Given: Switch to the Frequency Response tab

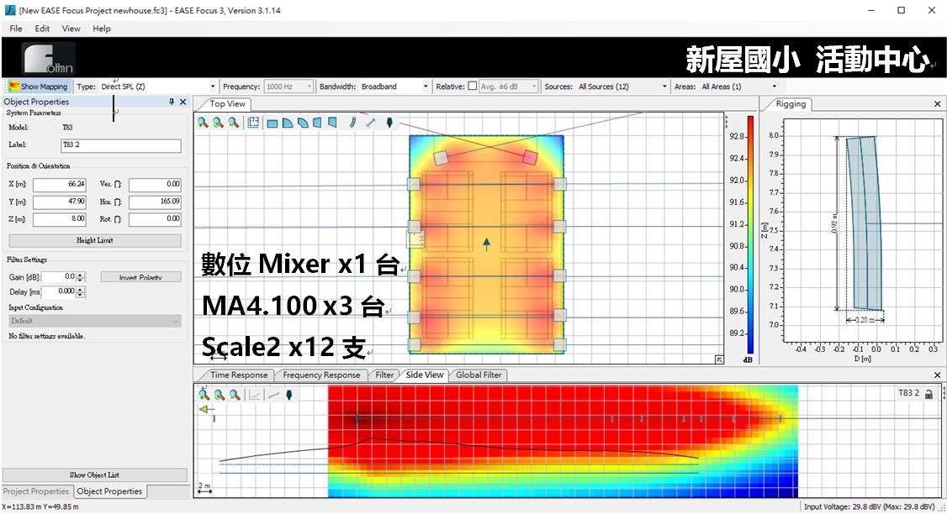Looking at the screenshot, I should click(321, 375).
